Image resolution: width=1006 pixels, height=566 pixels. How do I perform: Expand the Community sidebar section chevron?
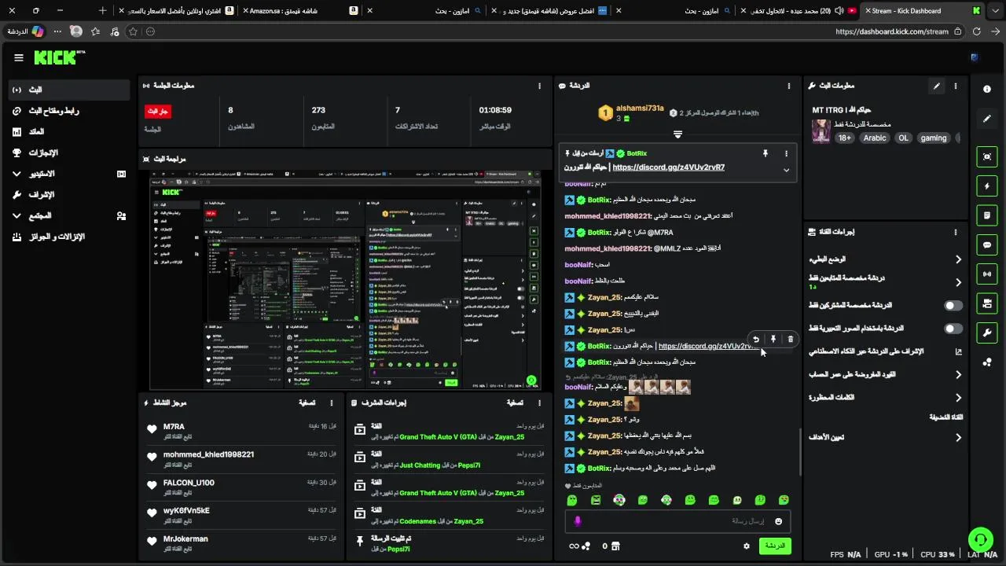click(x=17, y=215)
